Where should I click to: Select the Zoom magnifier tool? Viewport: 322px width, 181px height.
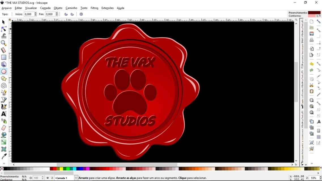pyautogui.click(x=3, y=43)
